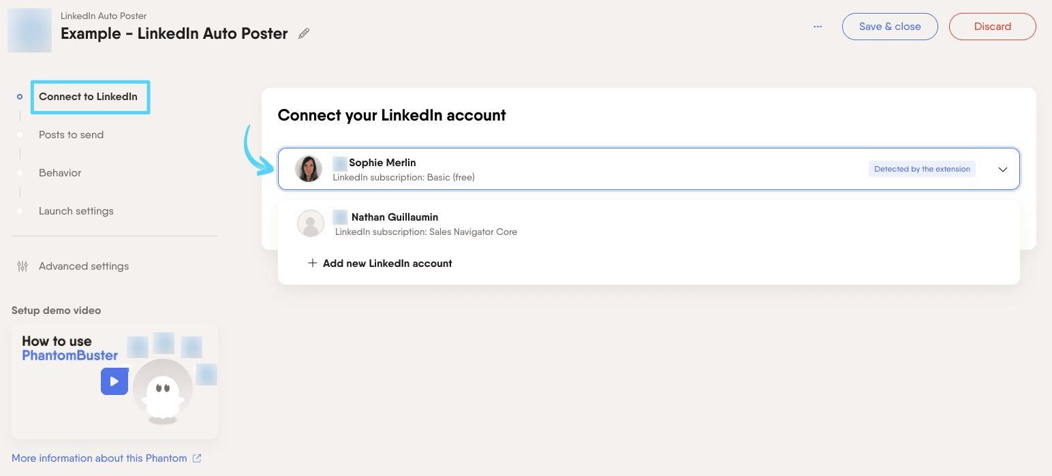The image size is (1052, 476).
Task: Go to the Posts to send step
Action: point(71,135)
